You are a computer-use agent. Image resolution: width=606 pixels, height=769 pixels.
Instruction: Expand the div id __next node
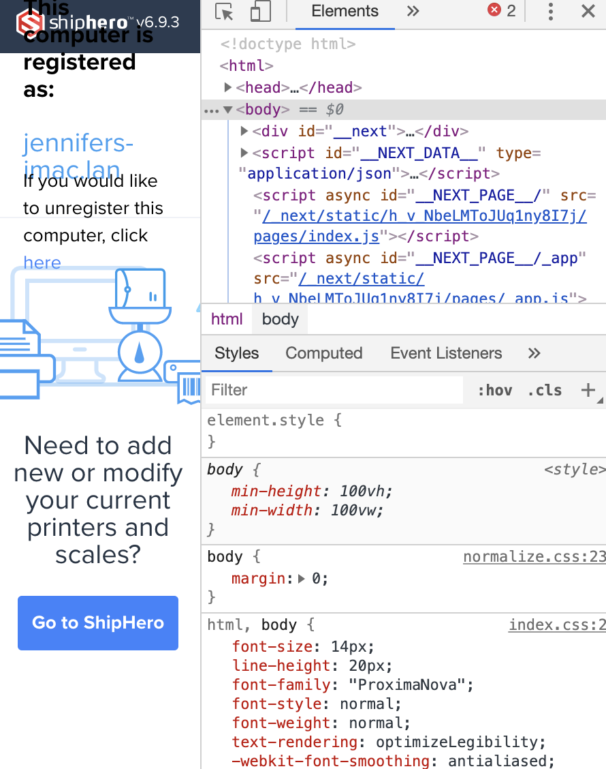click(x=244, y=131)
